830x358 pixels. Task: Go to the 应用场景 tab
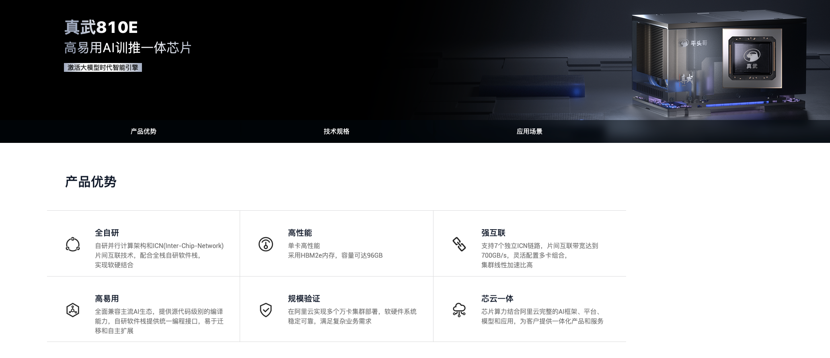tap(530, 131)
